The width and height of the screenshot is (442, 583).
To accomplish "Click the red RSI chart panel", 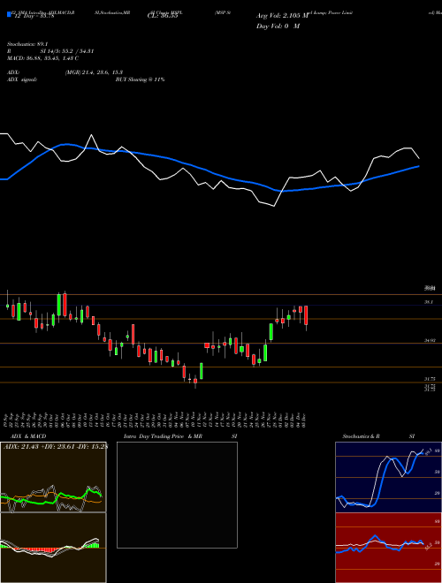I will tap(388, 548).
